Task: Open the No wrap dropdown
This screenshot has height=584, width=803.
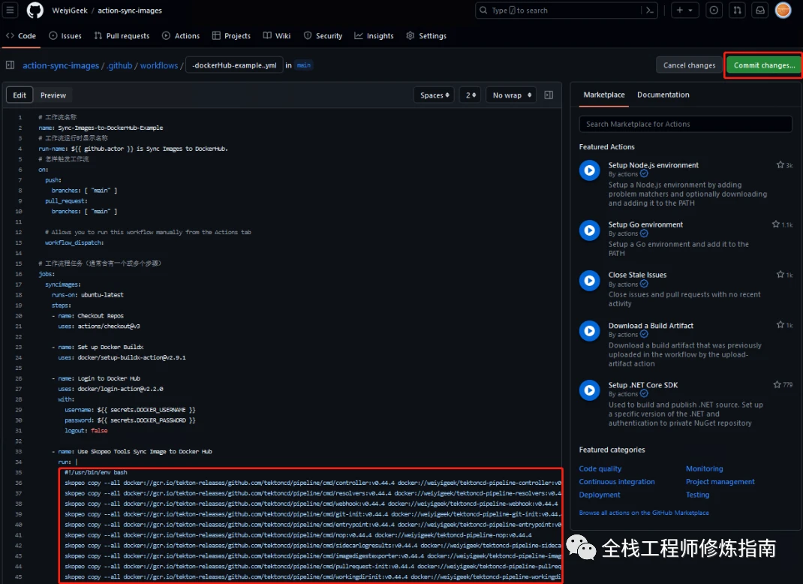Action: pos(511,95)
